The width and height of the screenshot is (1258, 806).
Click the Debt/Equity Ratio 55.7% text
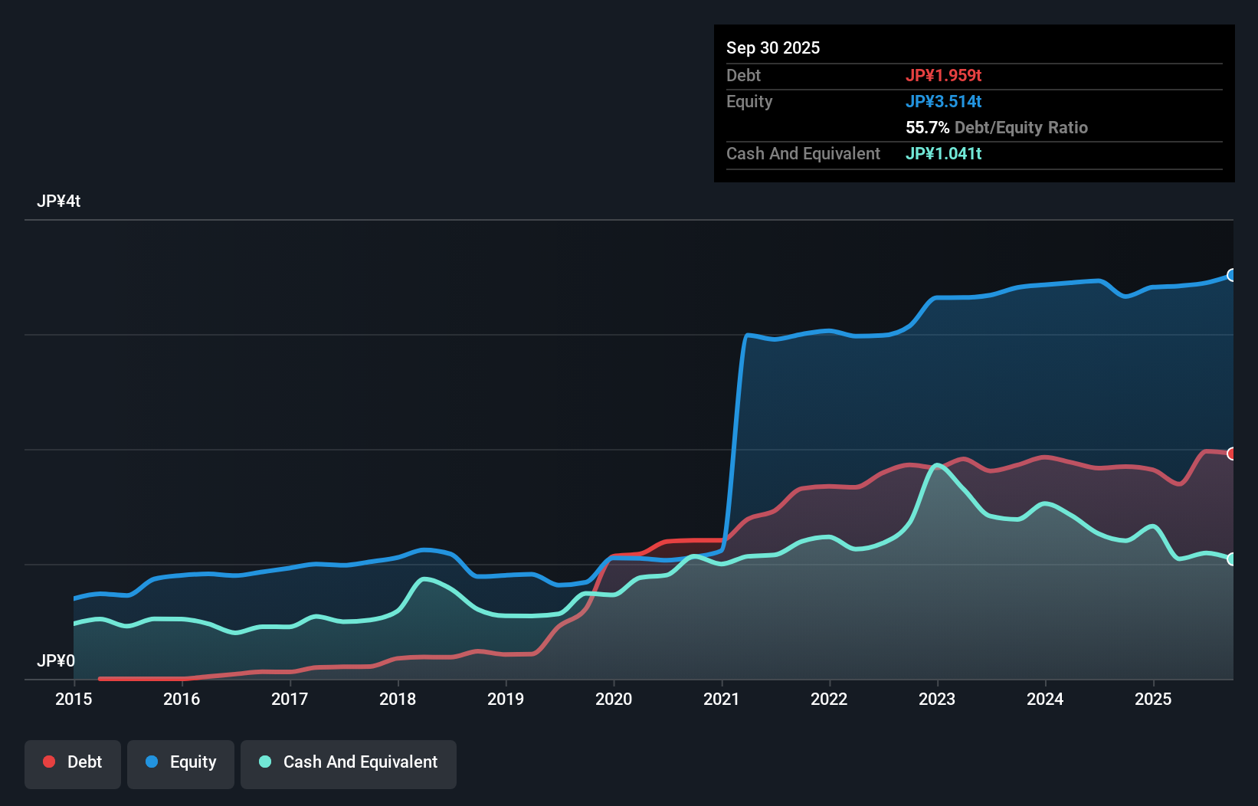pos(996,128)
